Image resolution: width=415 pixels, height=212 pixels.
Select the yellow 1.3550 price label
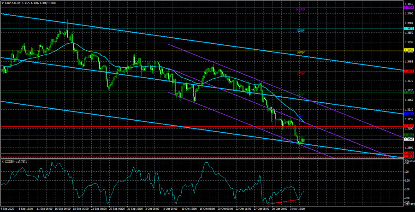(x=408, y=50)
